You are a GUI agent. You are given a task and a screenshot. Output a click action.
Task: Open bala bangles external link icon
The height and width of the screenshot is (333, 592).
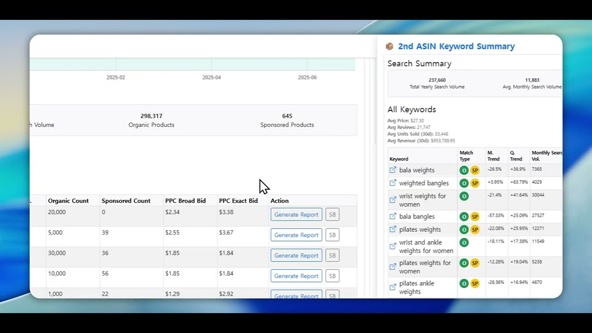(x=393, y=216)
